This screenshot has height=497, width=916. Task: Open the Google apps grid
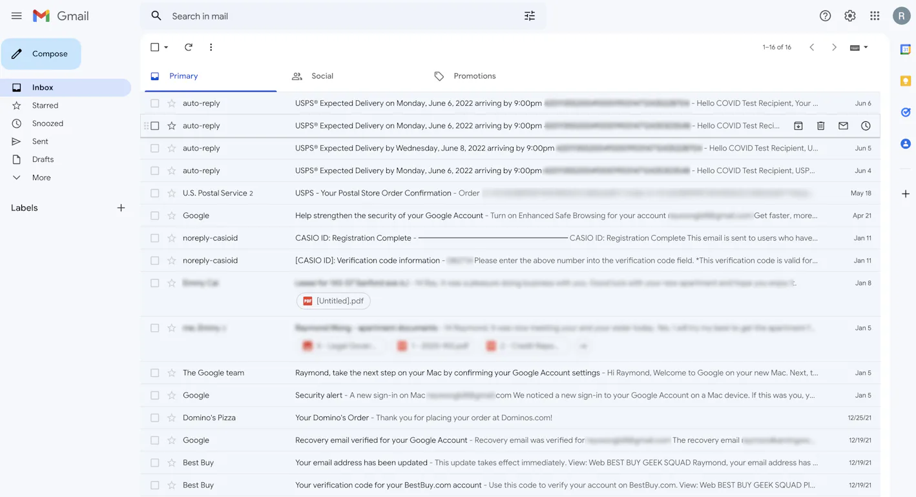coord(875,15)
